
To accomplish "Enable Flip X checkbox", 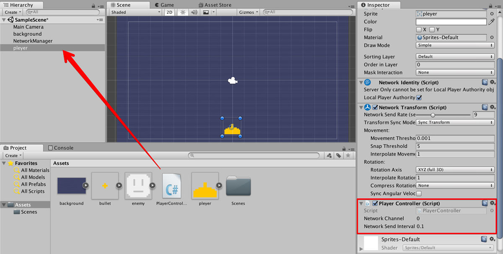I will click(419, 29).
